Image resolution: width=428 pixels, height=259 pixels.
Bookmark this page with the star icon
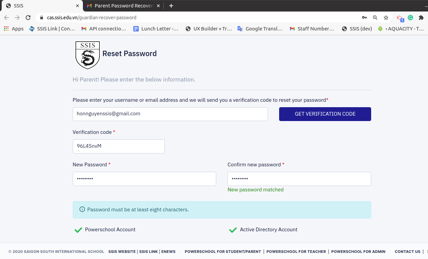coord(386,18)
